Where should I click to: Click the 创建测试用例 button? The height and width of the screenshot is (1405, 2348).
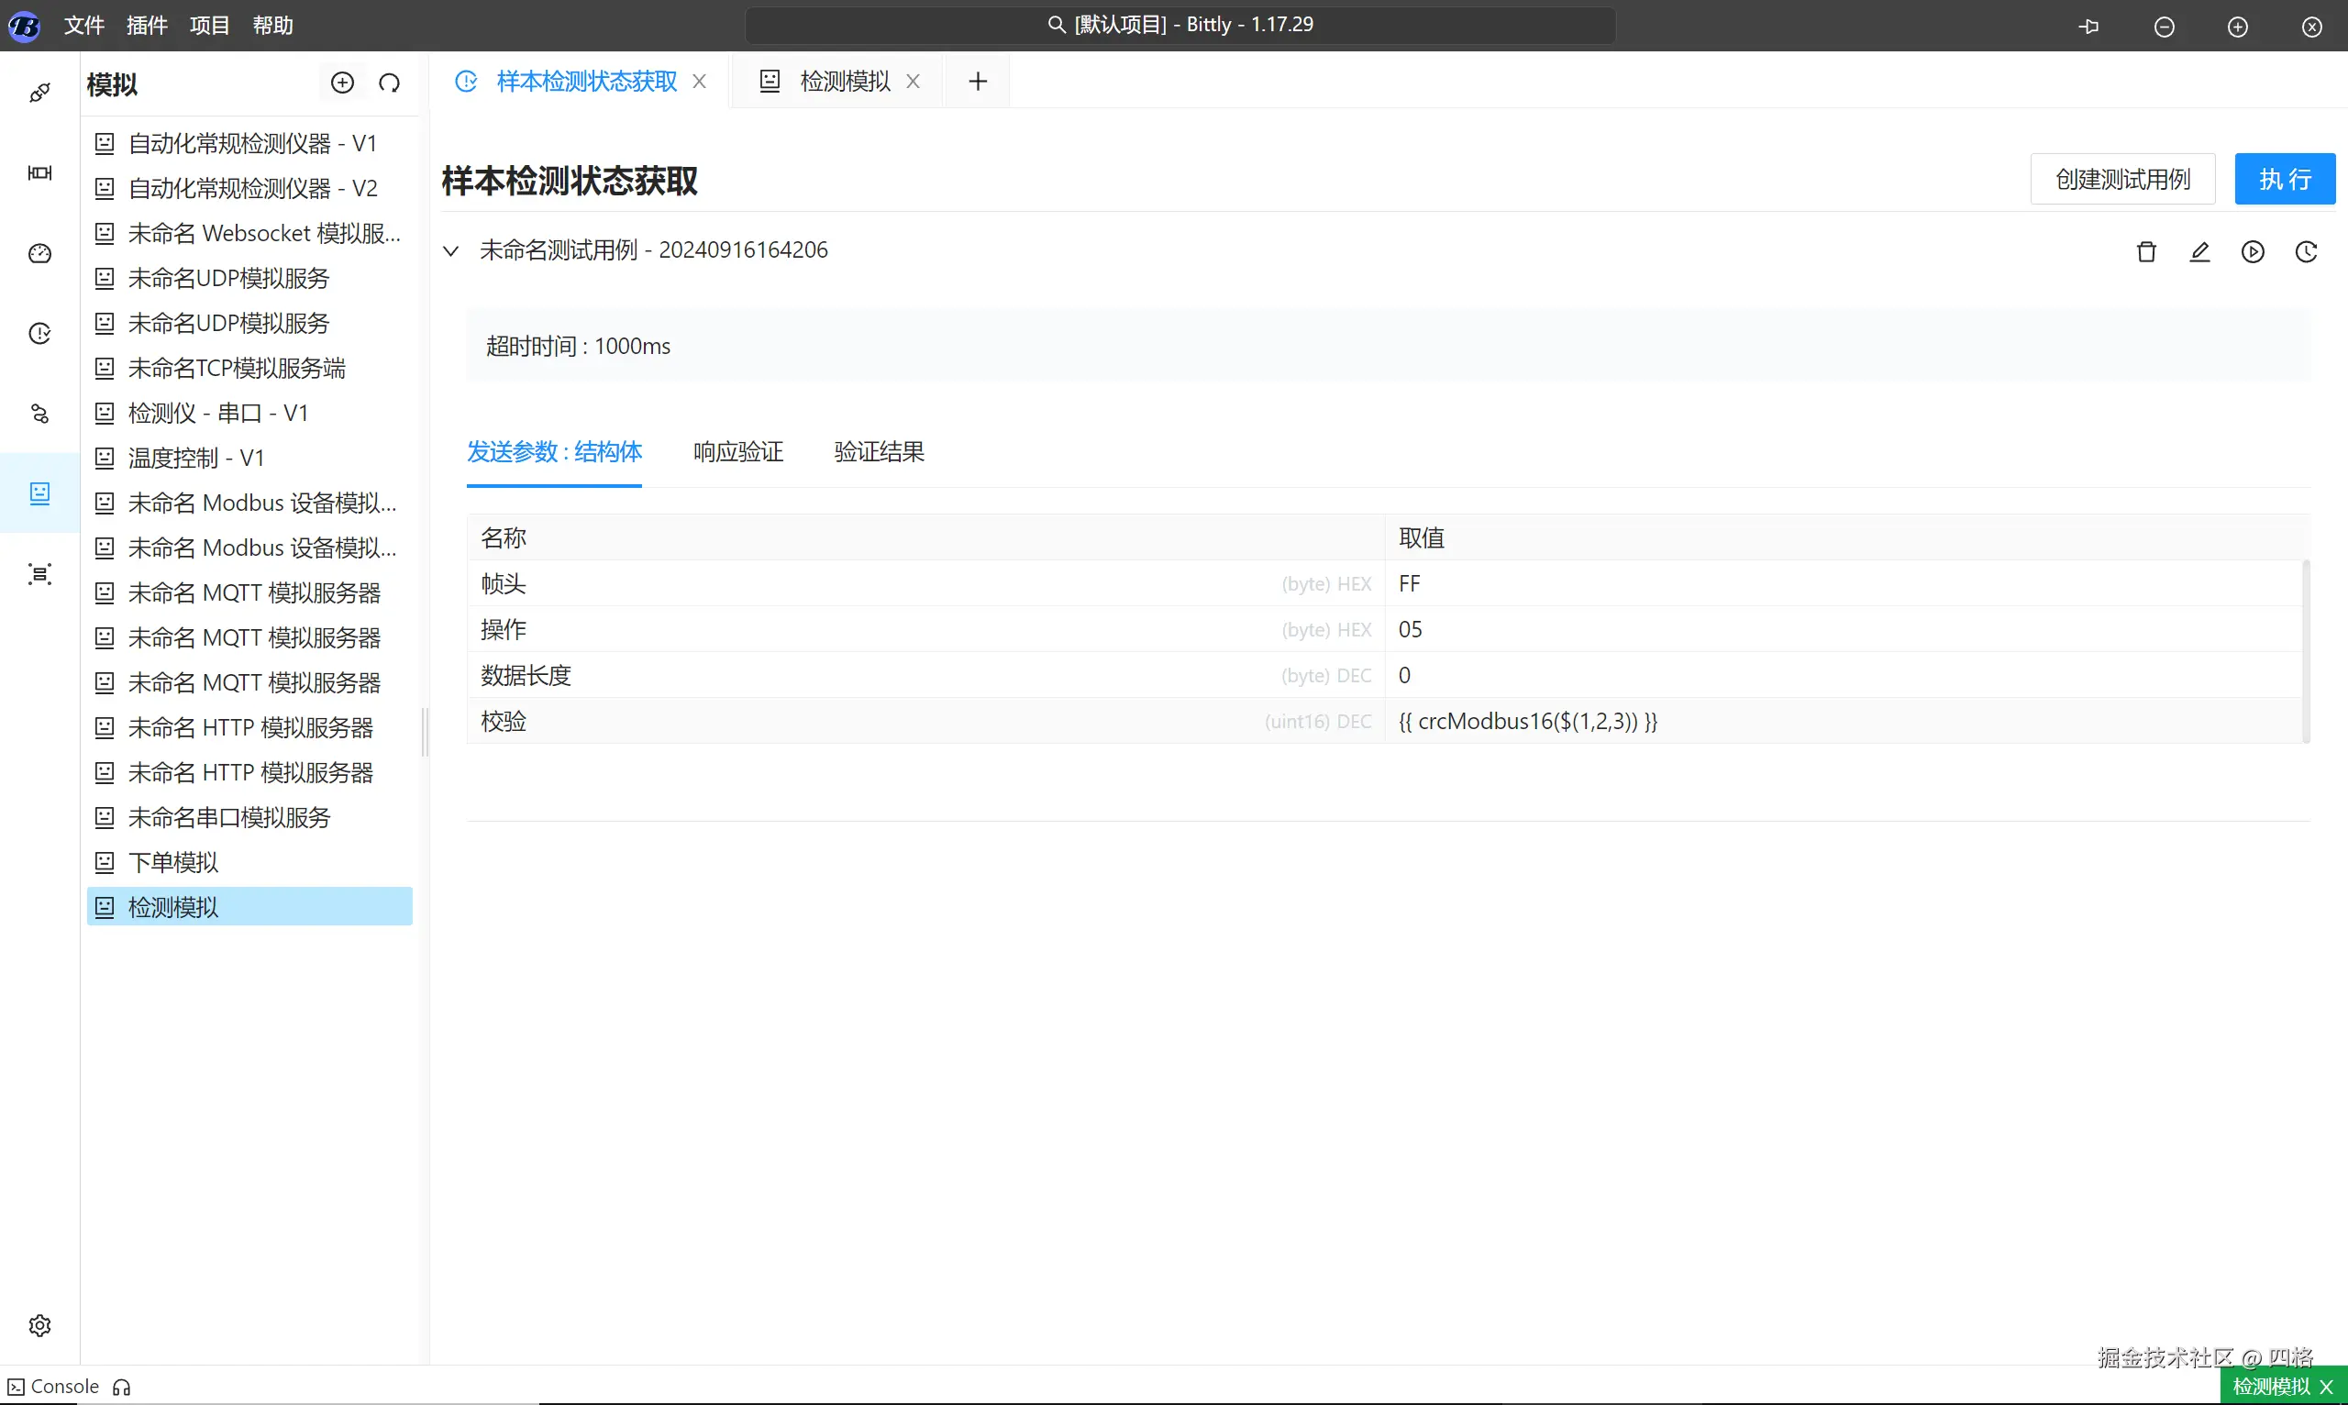pyautogui.click(x=2121, y=179)
